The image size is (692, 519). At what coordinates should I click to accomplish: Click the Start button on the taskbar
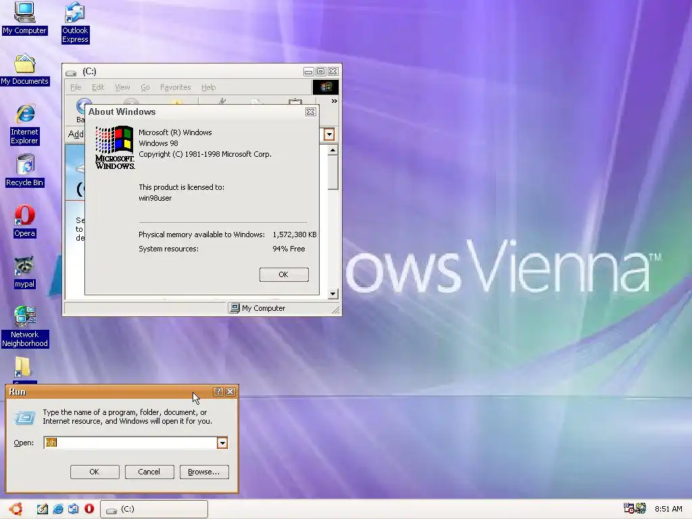click(x=16, y=509)
